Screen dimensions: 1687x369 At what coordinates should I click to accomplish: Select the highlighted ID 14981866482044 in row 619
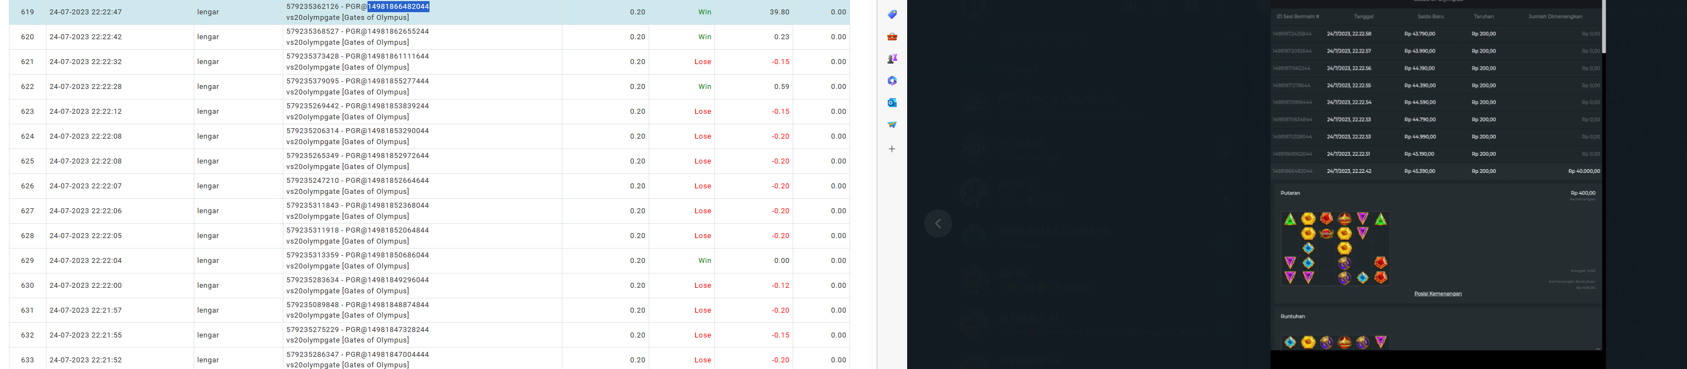pyautogui.click(x=398, y=7)
